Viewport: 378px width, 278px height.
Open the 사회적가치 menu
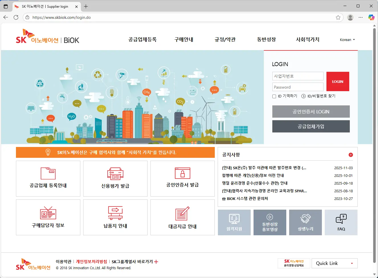coord(308,40)
